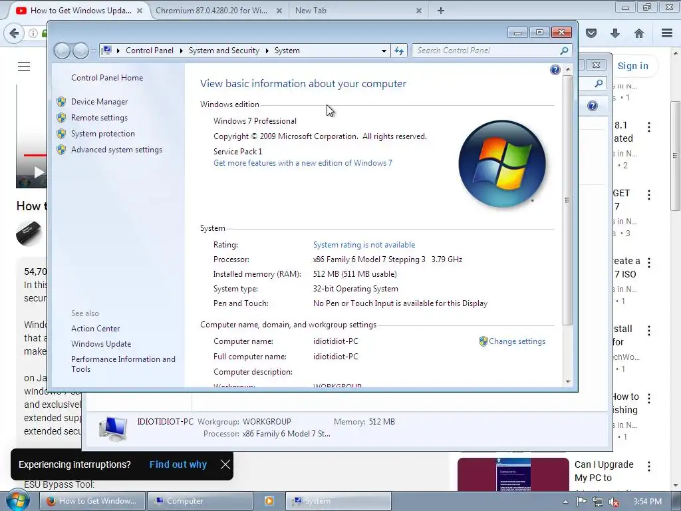Click Find out why in interruptions popup
Screen dimensions: 681x511
click(x=178, y=464)
